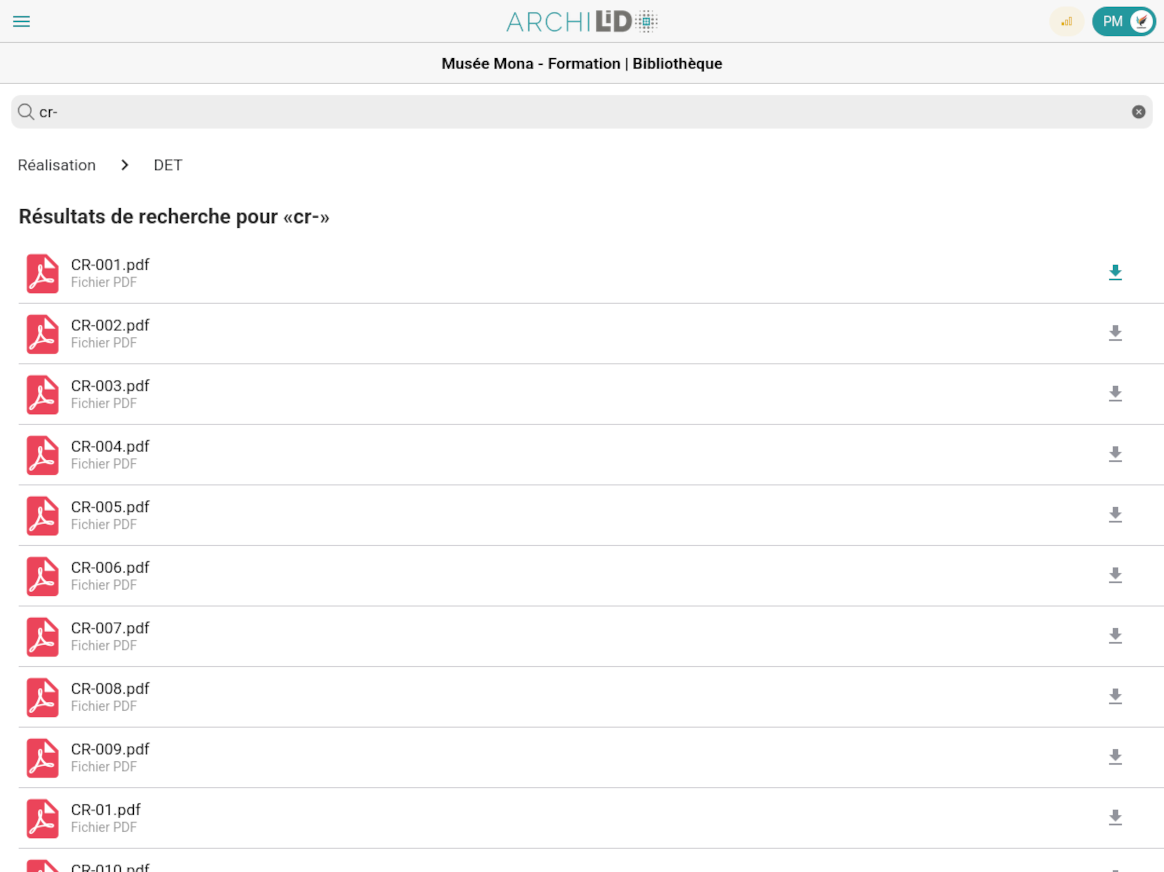
Task: Click the PDF icon for CR-004.pdf
Action: [43, 455]
